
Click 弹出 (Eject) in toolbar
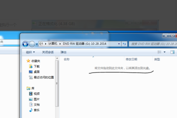click(63, 52)
